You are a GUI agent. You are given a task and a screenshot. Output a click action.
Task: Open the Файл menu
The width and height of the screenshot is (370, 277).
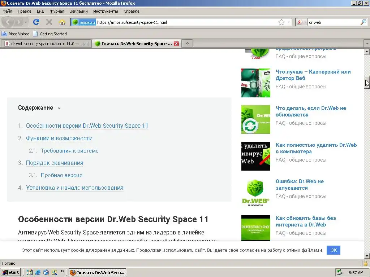click(7, 11)
